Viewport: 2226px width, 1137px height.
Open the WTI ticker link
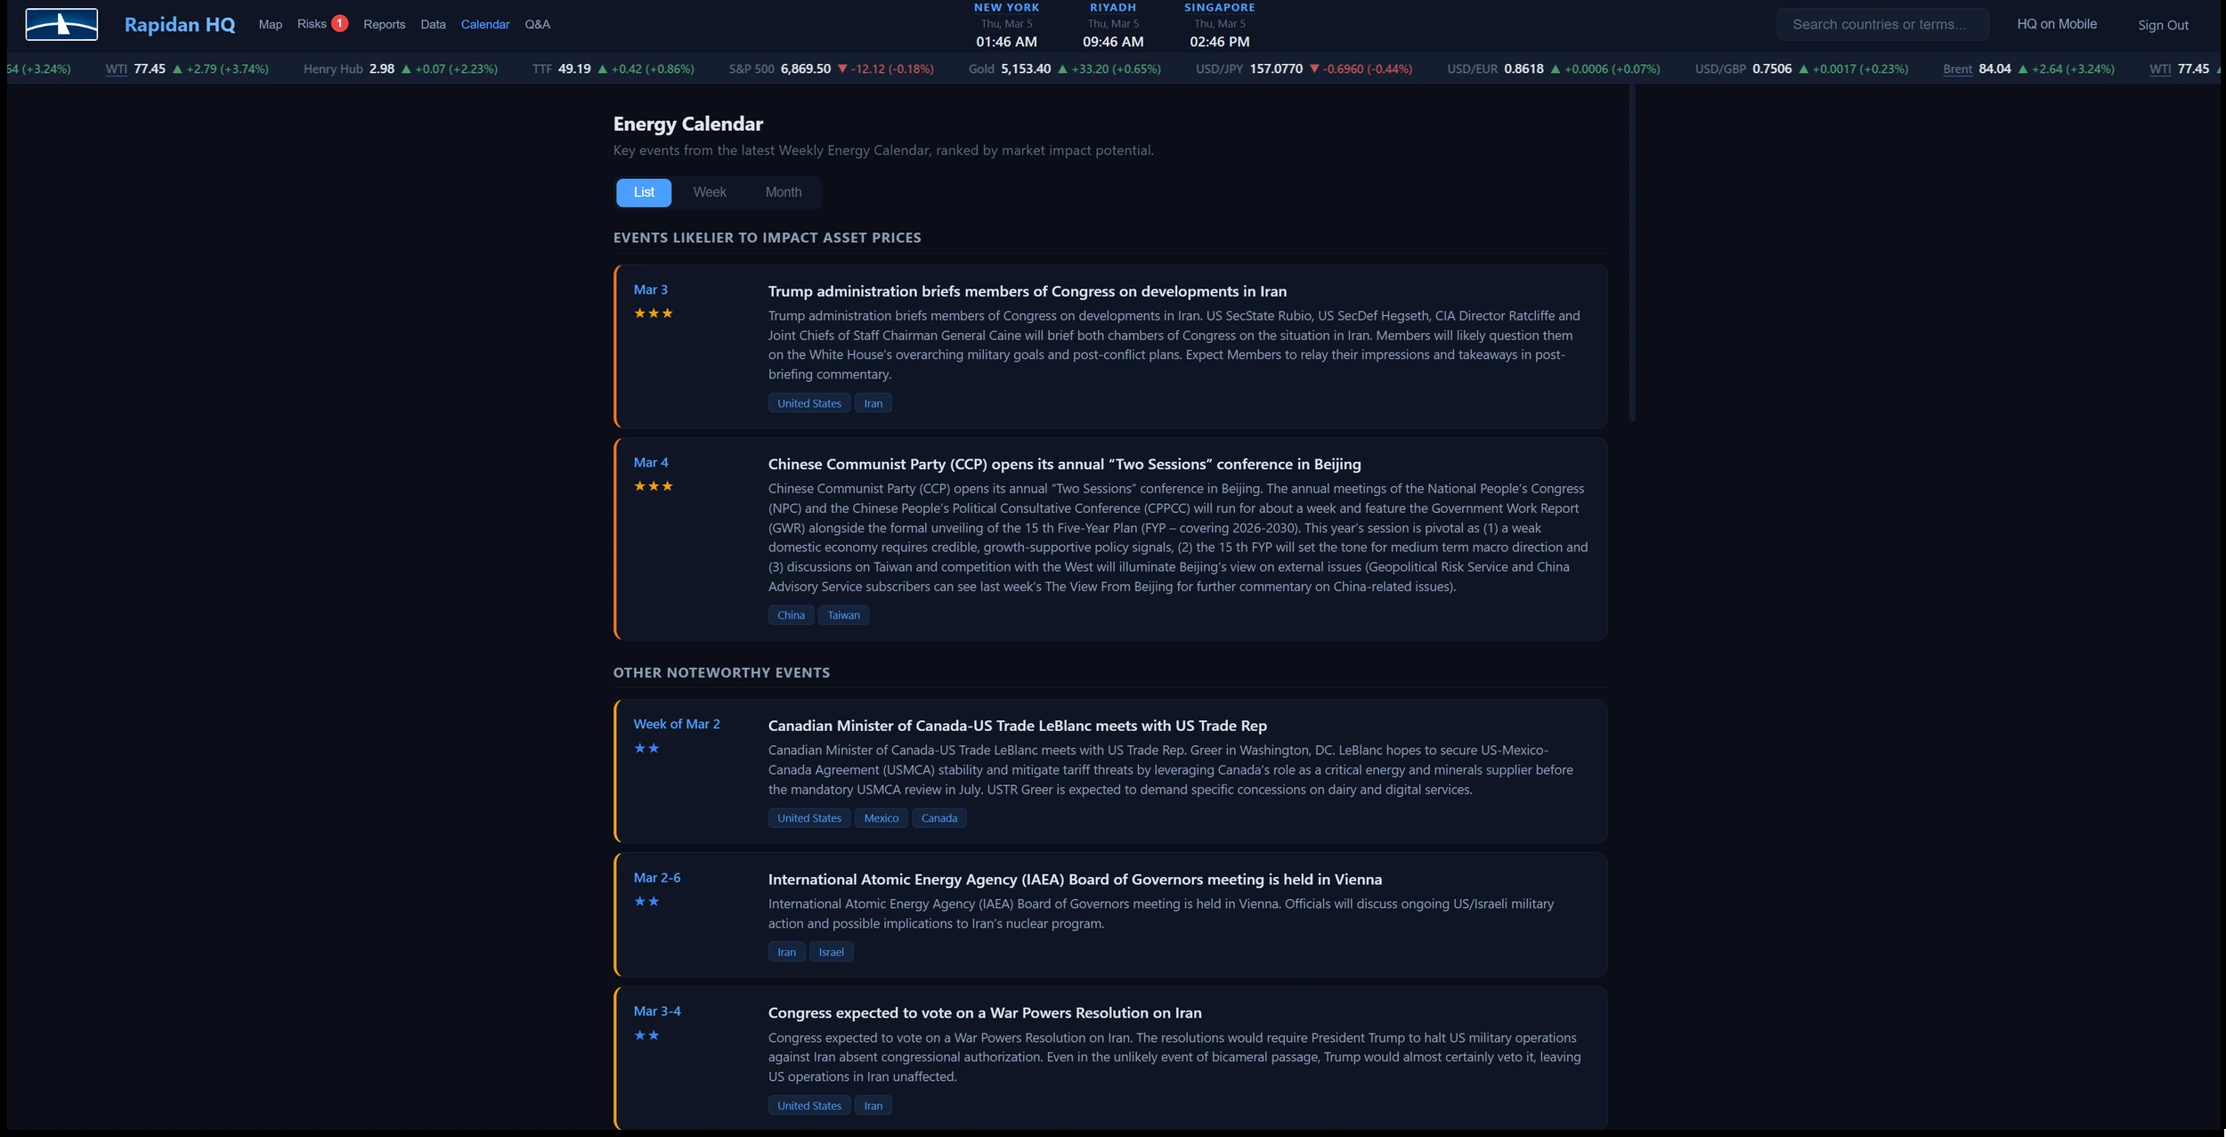117,69
